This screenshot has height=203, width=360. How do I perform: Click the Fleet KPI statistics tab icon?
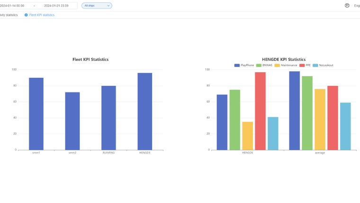[26, 15]
